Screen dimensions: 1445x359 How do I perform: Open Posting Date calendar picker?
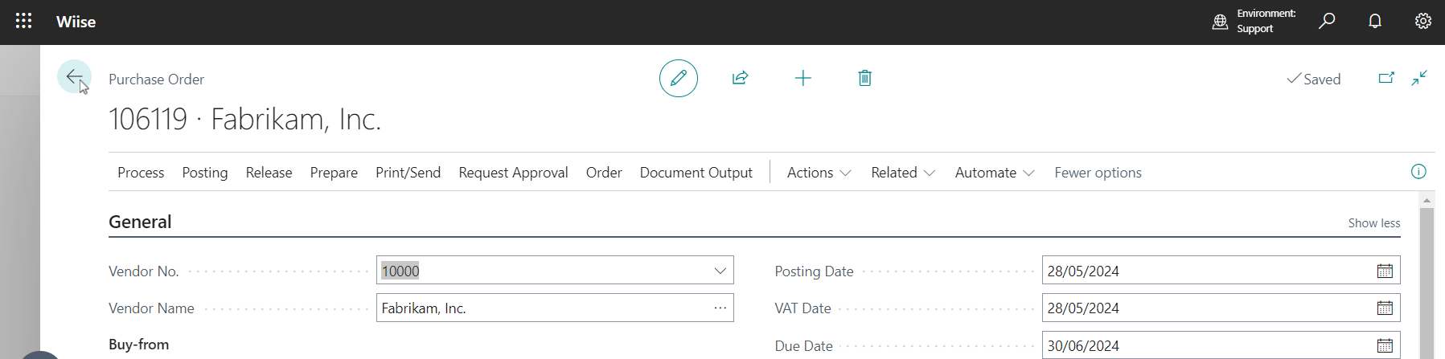coord(1385,271)
